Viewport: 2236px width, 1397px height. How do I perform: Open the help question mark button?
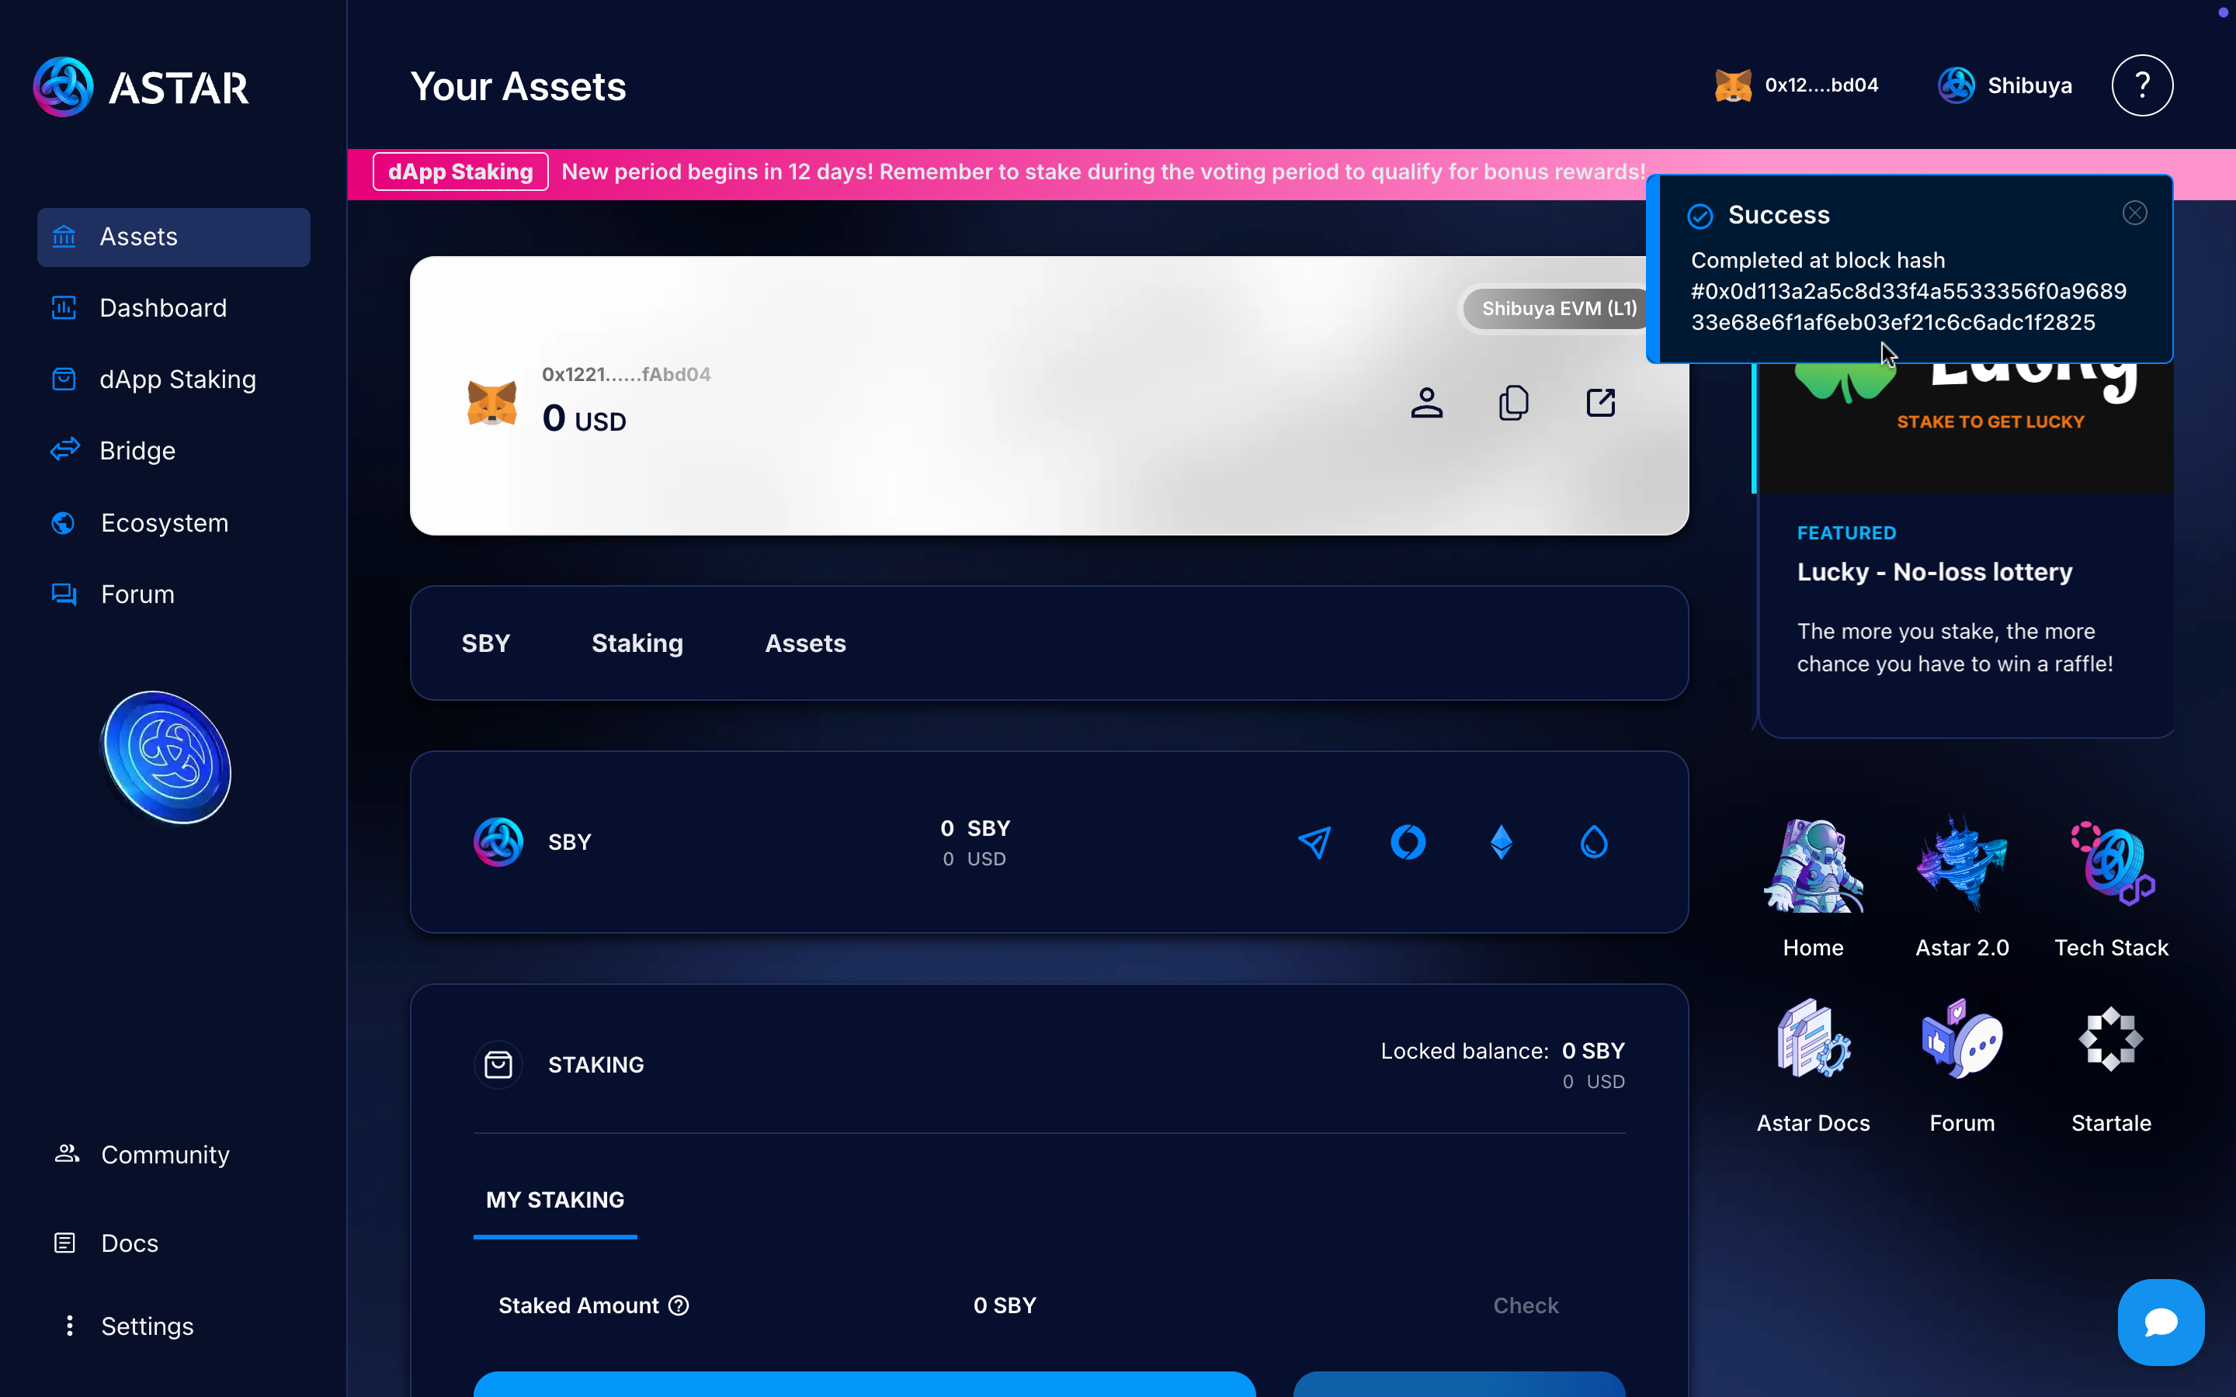2142,85
